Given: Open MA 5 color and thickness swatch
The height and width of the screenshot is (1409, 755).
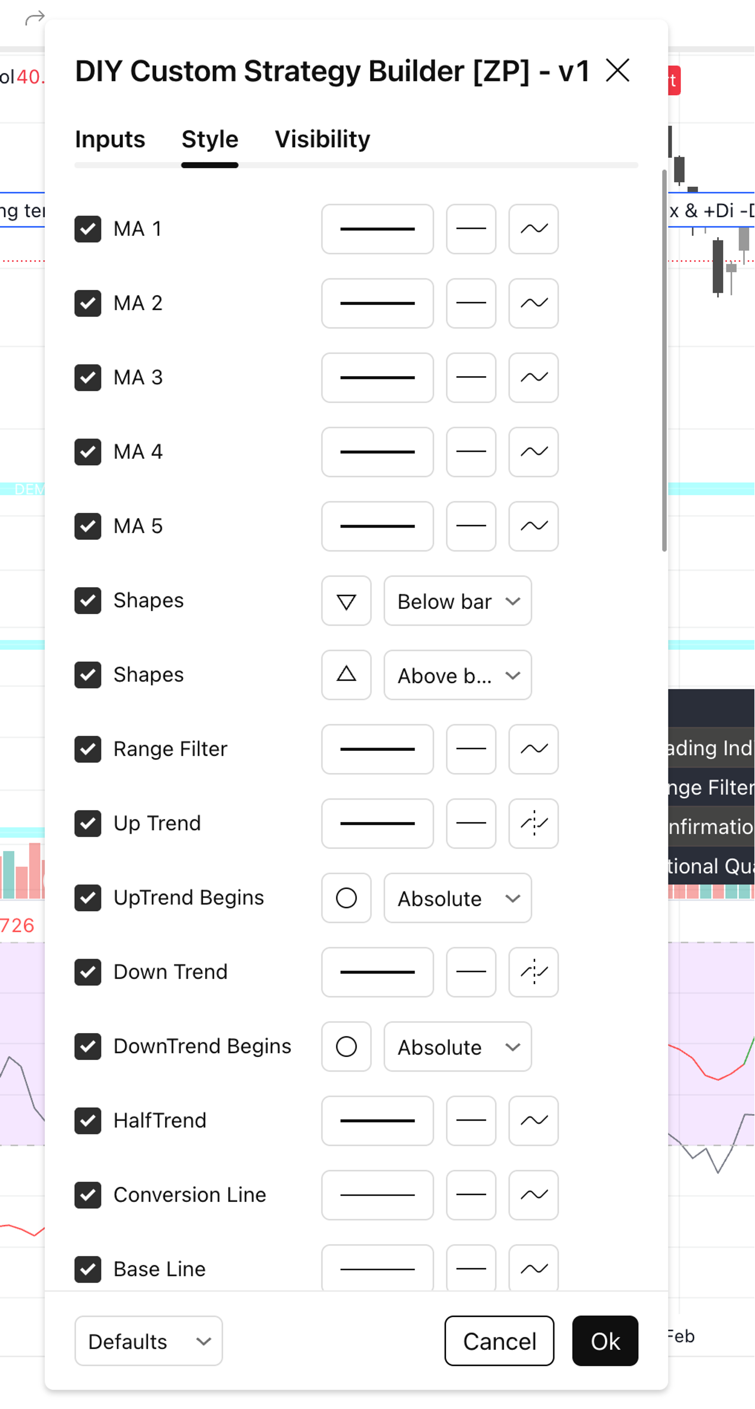Looking at the screenshot, I should pos(377,526).
